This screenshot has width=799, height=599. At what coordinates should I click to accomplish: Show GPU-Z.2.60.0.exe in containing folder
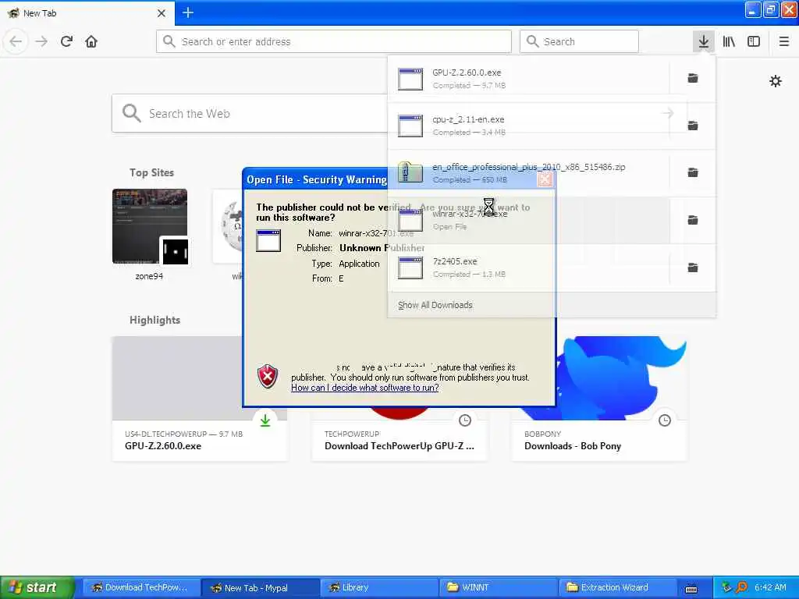pos(693,79)
